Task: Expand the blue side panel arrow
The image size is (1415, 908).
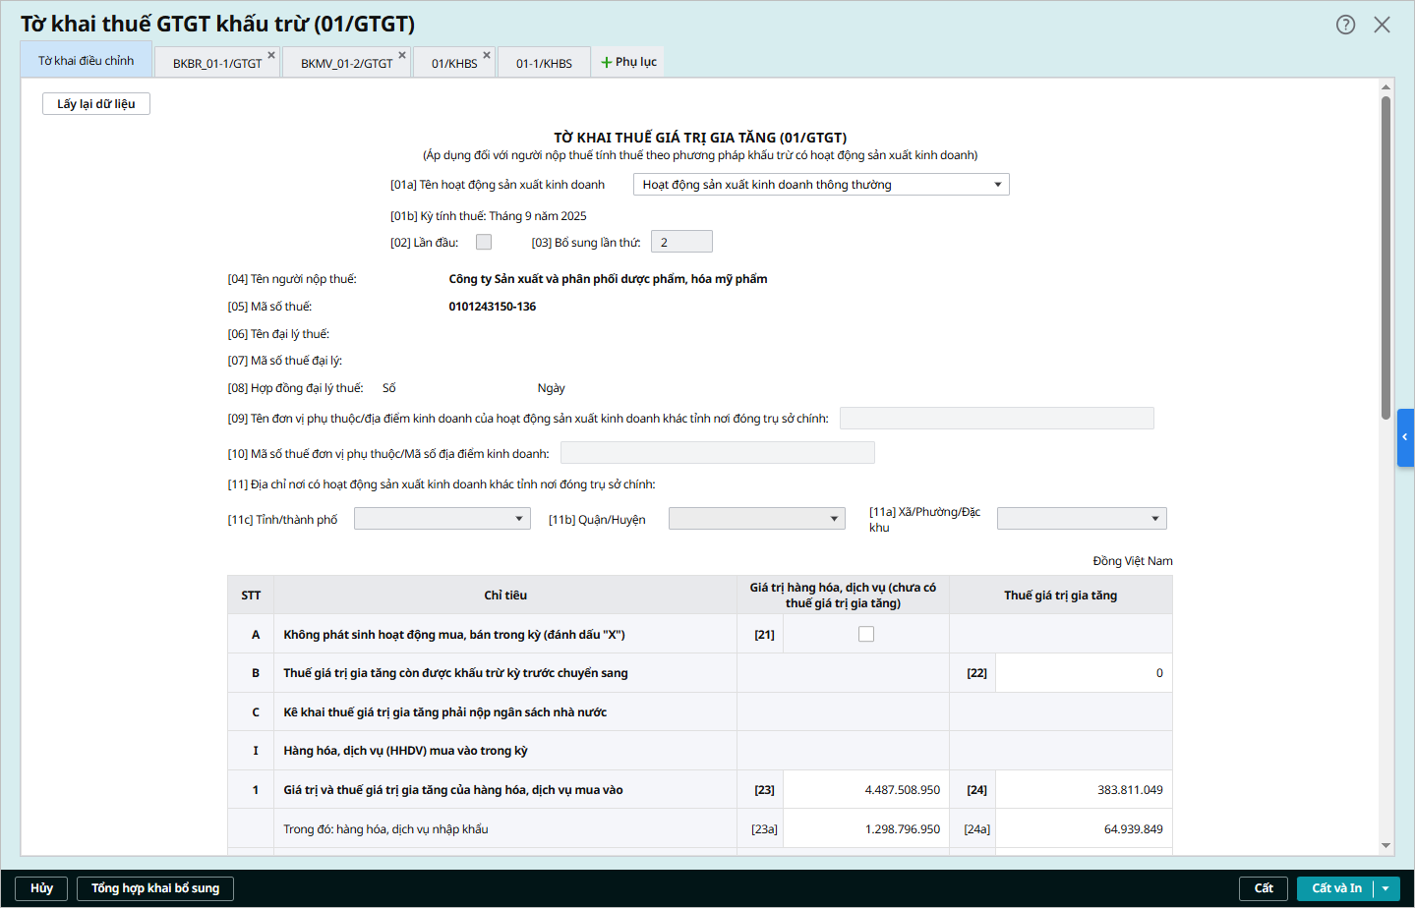Action: point(1405,437)
